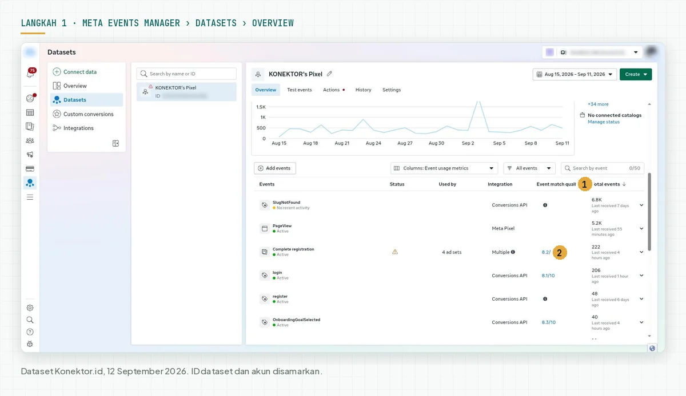The height and width of the screenshot is (396, 686).
Task: Click the dataset icon beside KONEKTOR's Pixel title
Action: click(x=259, y=74)
